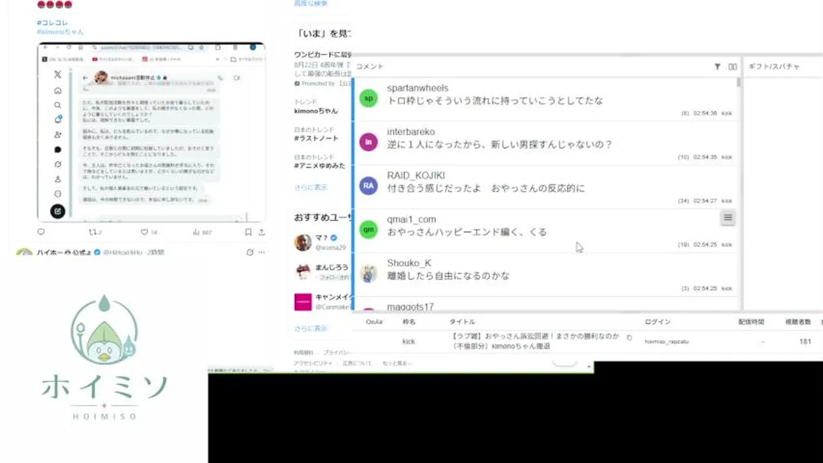Click さらに表示 under trends list
Viewport: 823px width, 463px height.
(311, 187)
